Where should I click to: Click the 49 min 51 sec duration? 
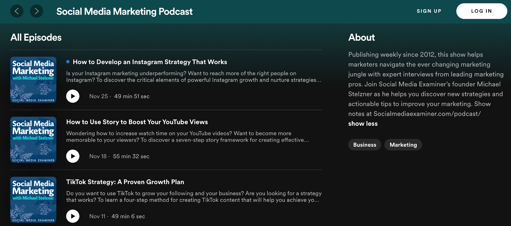click(132, 96)
